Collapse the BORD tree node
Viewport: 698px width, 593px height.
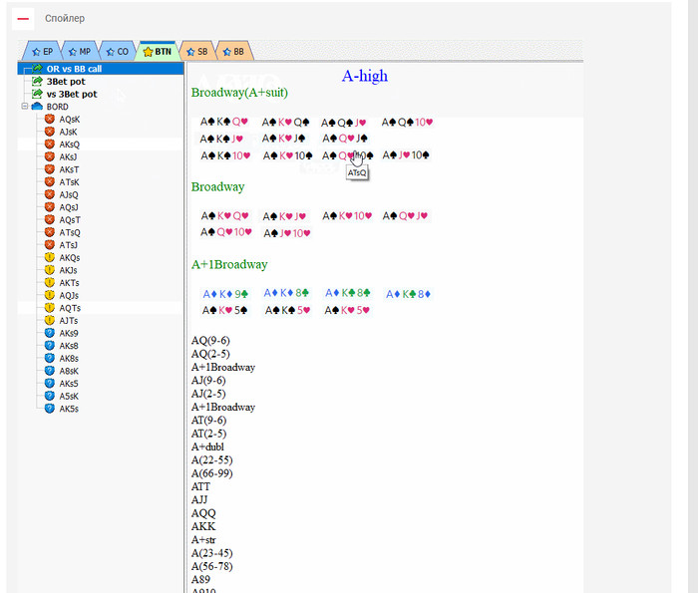(24, 106)
